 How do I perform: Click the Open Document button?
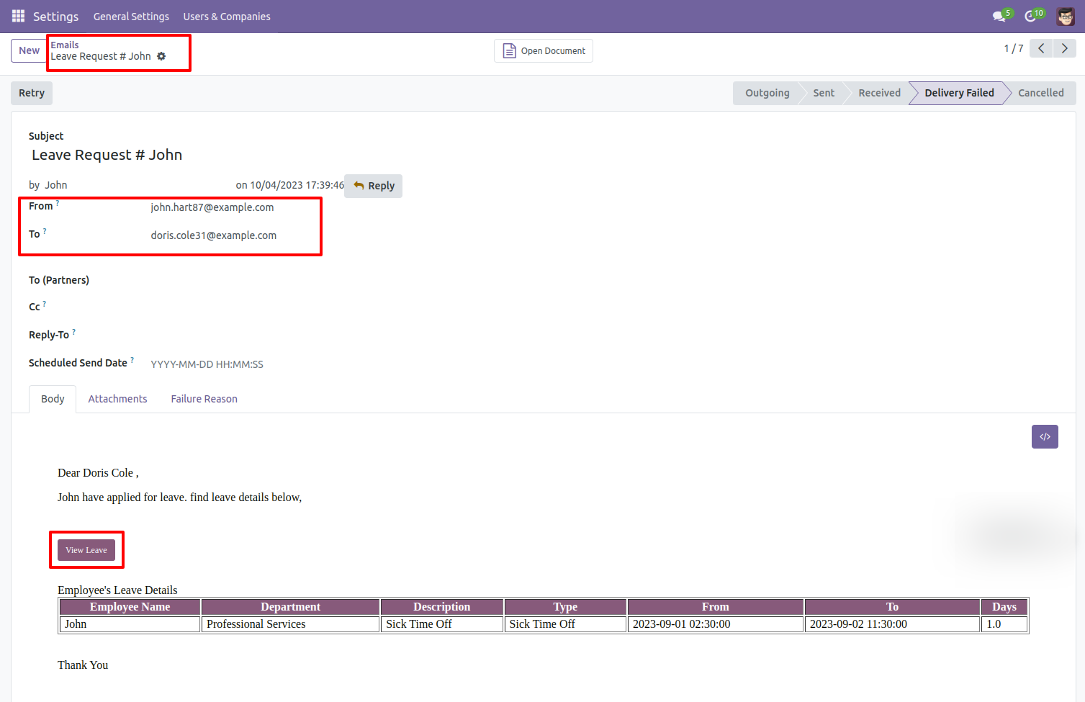[544, 50]
